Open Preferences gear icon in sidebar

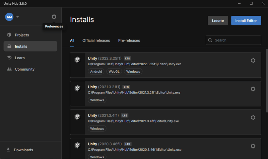(x=54, y=17)
